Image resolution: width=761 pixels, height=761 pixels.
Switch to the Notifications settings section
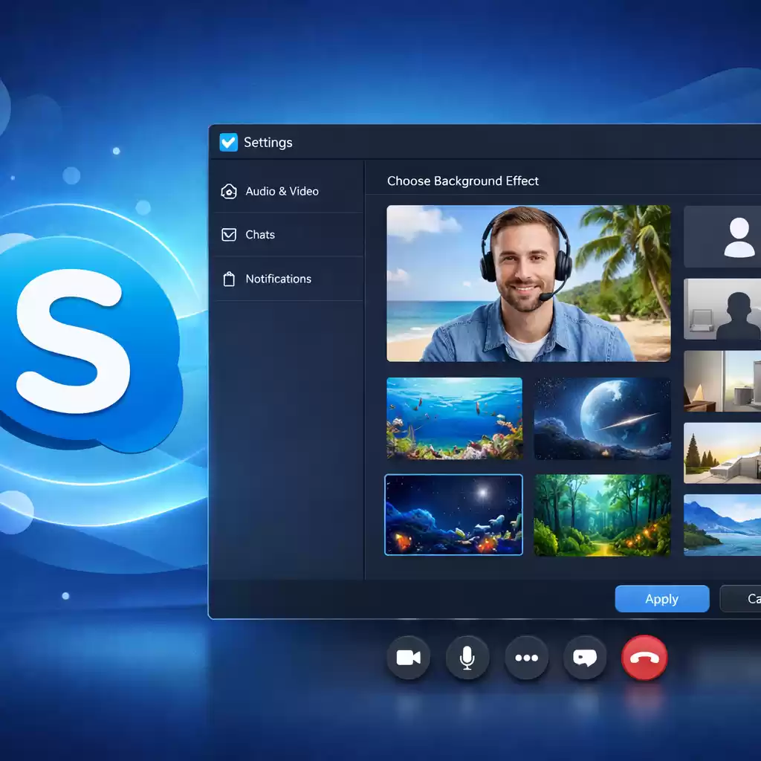pyautogui.click(x=278, y=278)
